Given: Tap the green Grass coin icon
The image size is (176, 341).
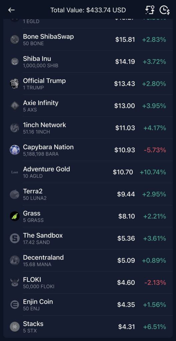Looking at the screenshot, I should (x=15, y=216).
